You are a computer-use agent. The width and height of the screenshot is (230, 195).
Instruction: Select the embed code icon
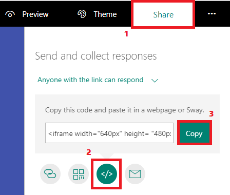click(x=107, y=174)
